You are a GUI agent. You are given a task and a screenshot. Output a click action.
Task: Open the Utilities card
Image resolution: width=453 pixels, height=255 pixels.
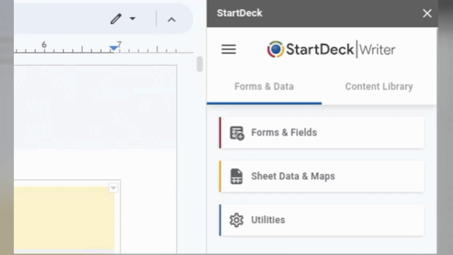pos(322,220)
